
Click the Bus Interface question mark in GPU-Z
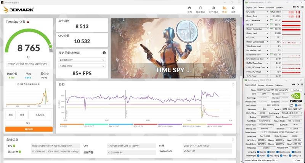pyautogui.click(x=302, y=113)
